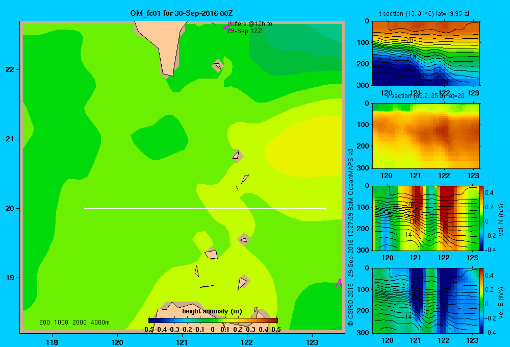The width and height of the screenshot is (510, 347).
Task: Click latitude label 21 on the main map axis
Action: (x=10, y=139)
